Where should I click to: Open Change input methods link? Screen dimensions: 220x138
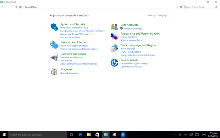click(131, 52)
